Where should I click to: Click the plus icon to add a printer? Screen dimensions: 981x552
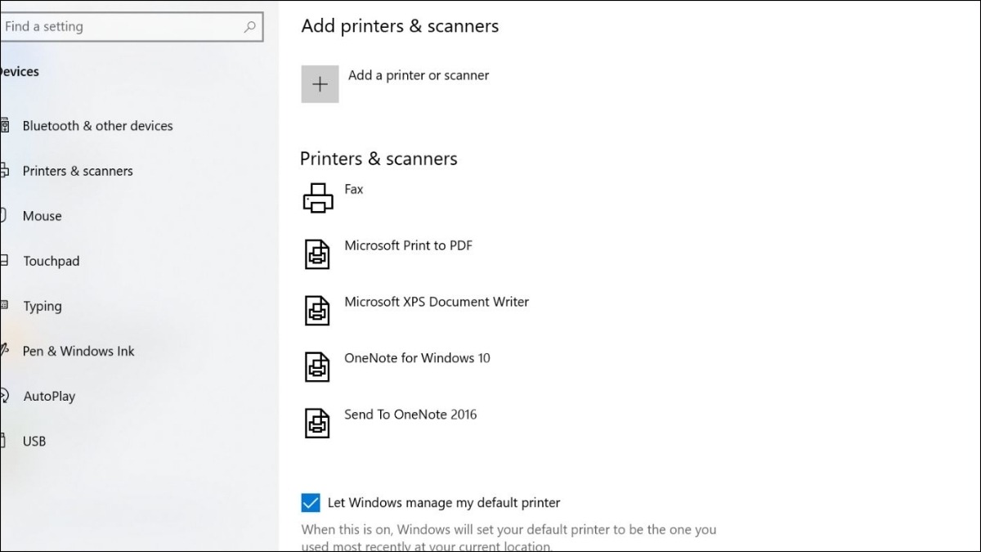pyautogui.click(x=320, y=84)
